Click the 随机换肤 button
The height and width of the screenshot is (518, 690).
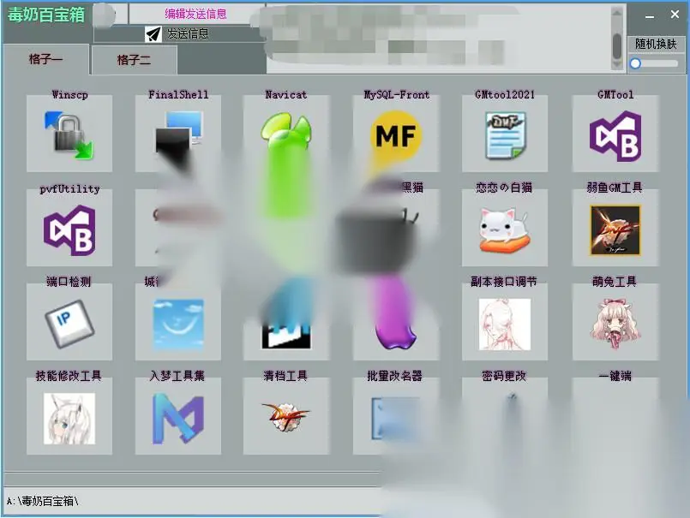tap(656, 44)
